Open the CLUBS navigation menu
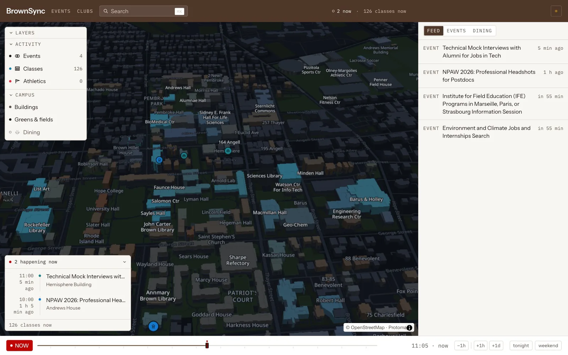 coord(85,11)
